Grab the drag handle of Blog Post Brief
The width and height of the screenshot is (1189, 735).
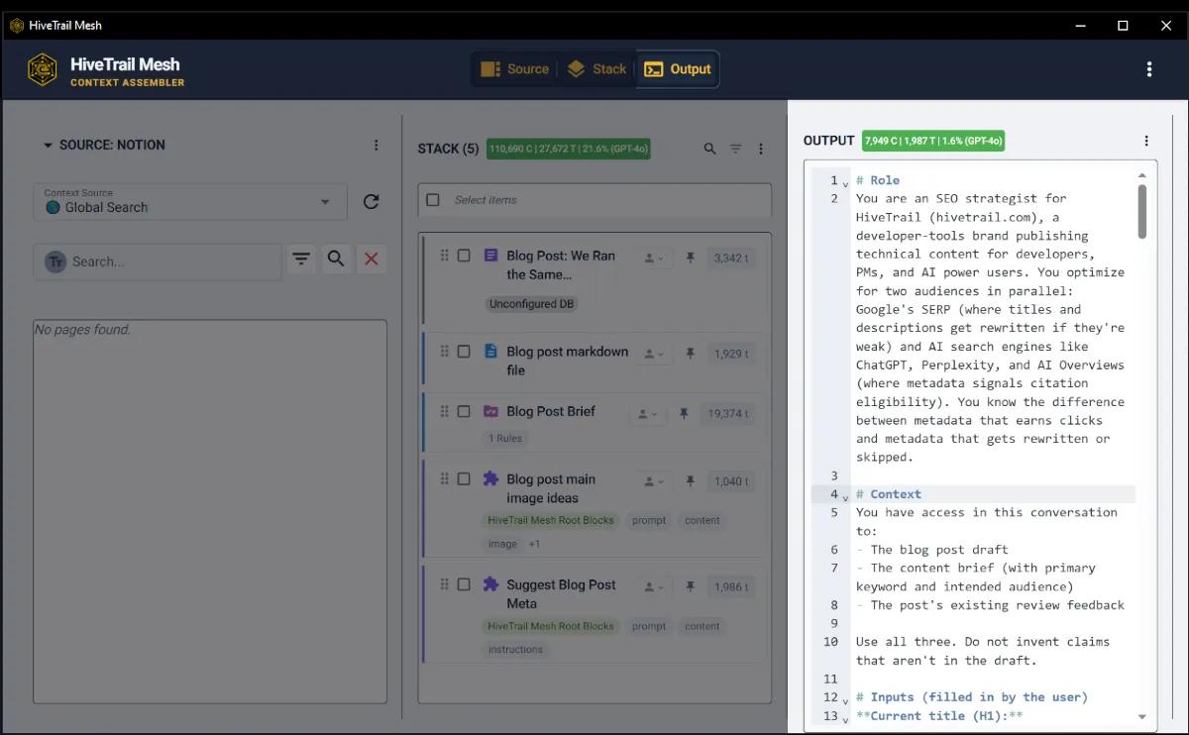tap(444, 411)
